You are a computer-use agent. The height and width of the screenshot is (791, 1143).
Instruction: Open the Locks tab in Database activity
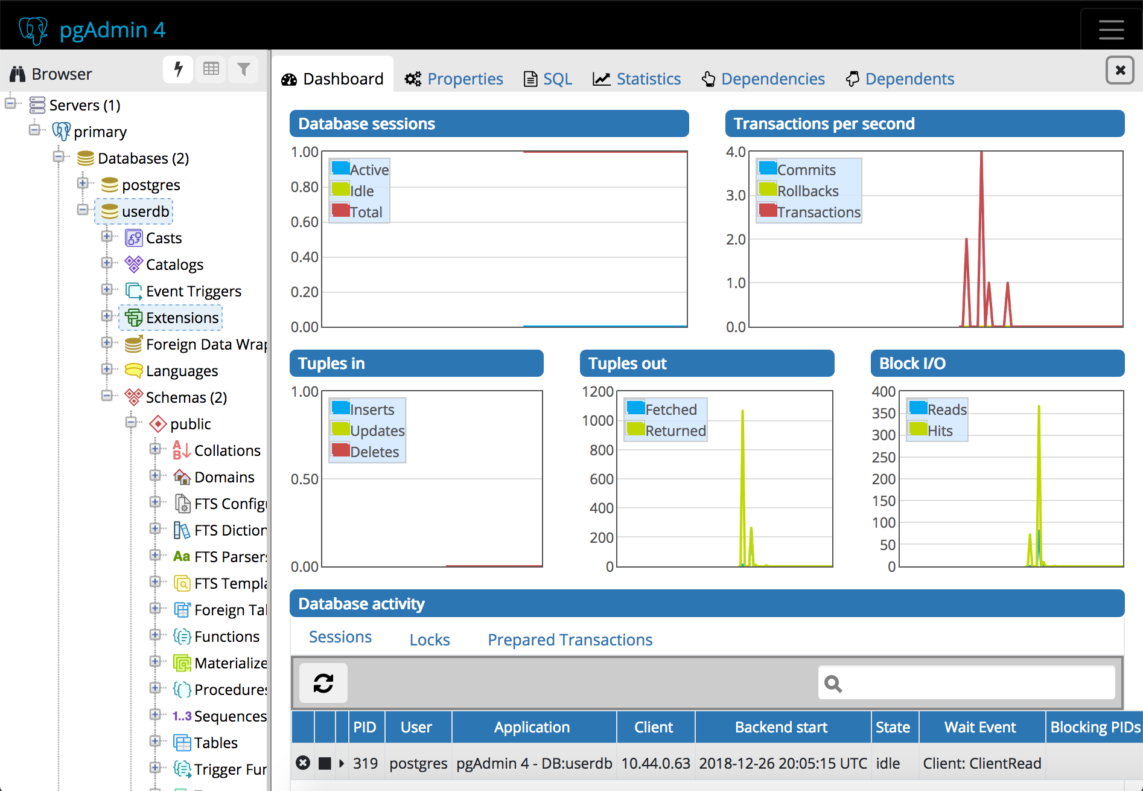430,639
